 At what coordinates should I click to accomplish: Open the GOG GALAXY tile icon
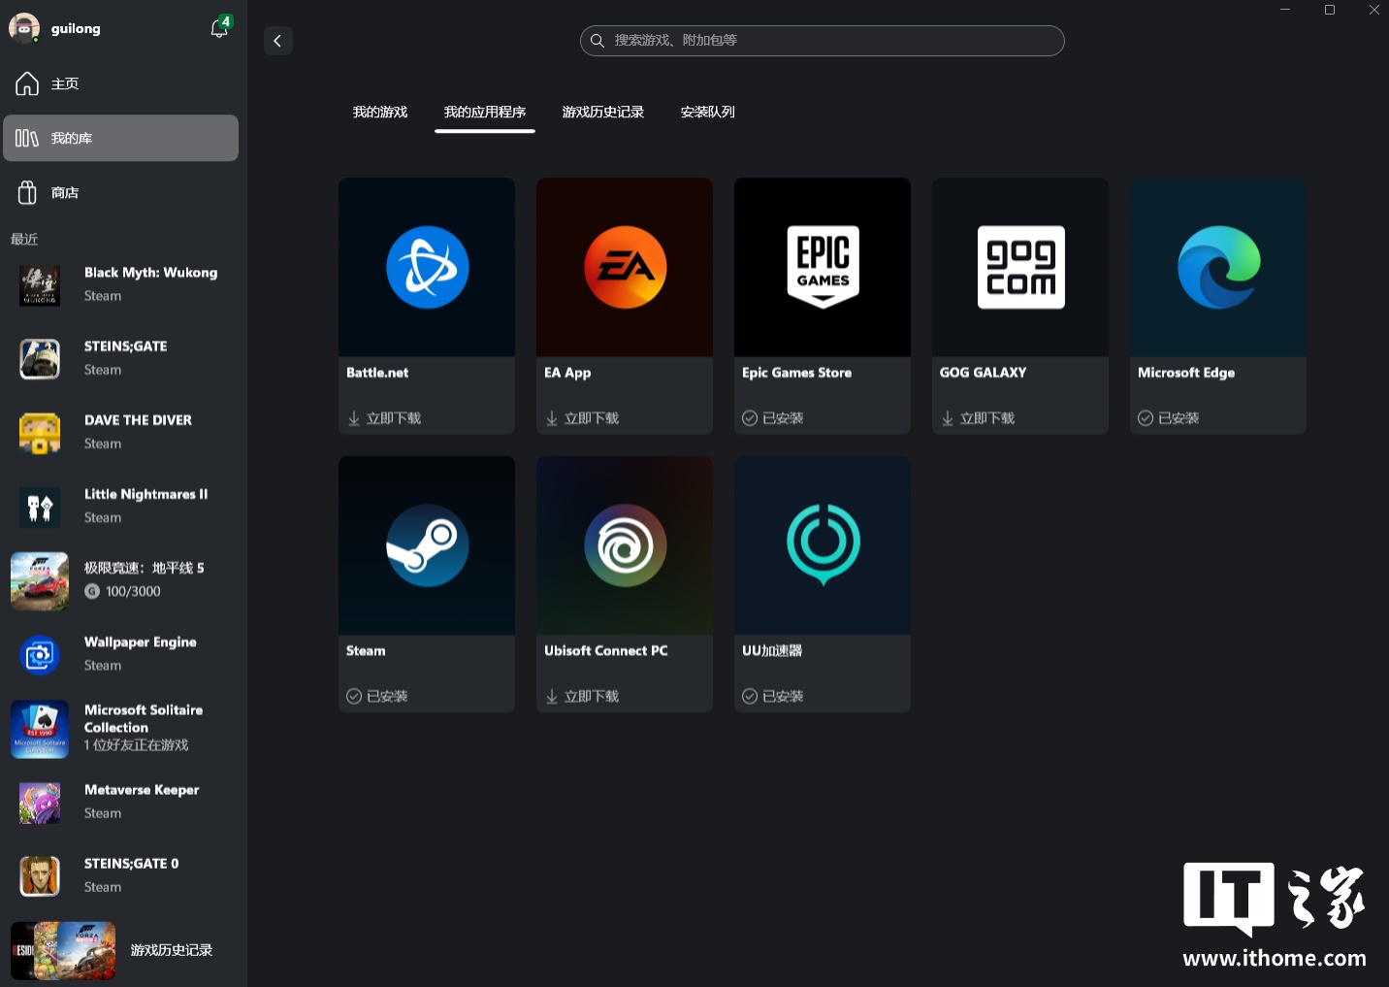pos(1020,267)
